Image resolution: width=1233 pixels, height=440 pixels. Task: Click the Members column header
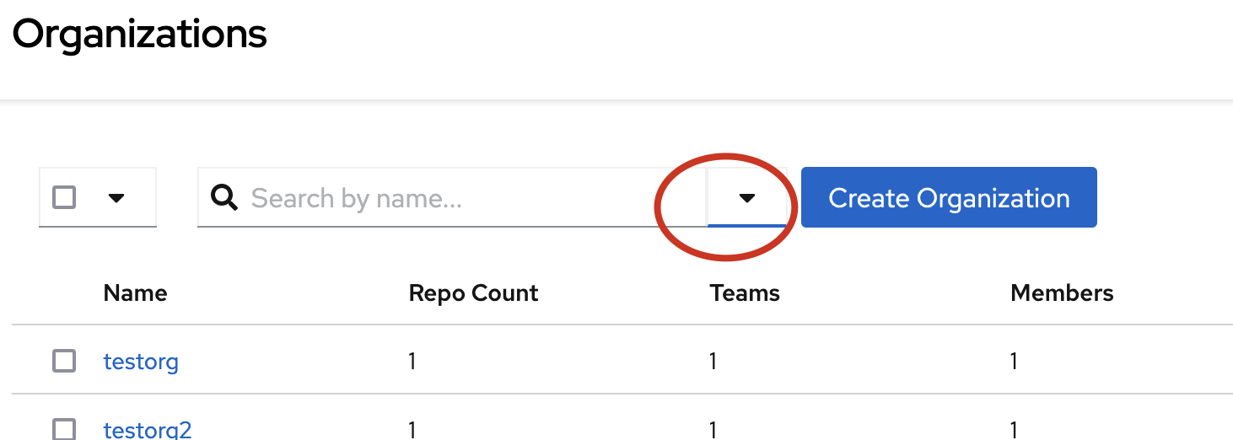point(1062,292)
